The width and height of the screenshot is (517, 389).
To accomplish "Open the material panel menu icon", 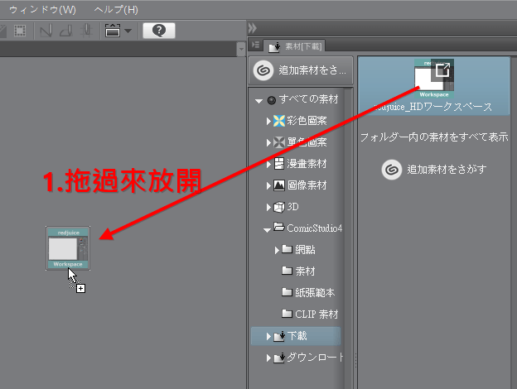I will [256, 46].
